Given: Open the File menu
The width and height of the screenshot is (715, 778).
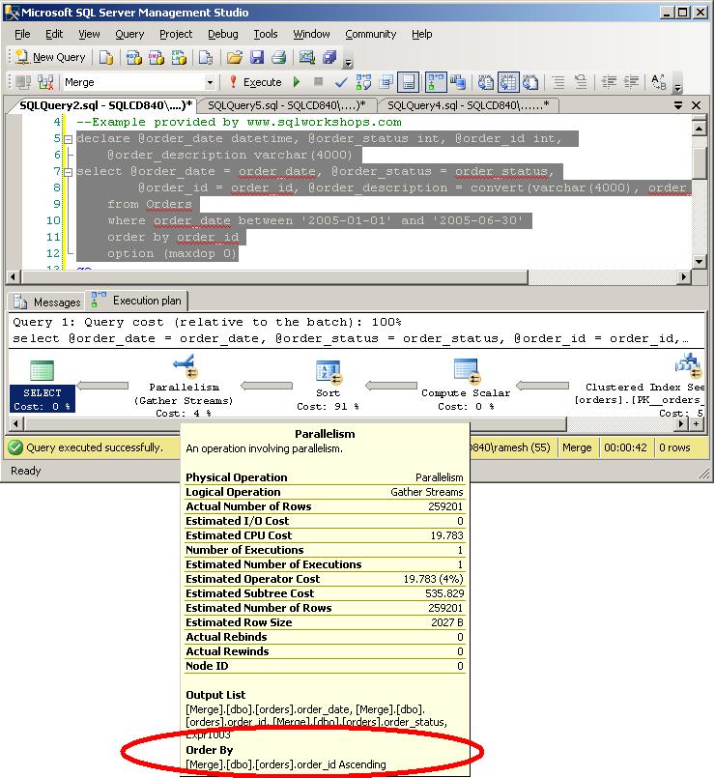Looking at the screenshot, I should (22, 34).
